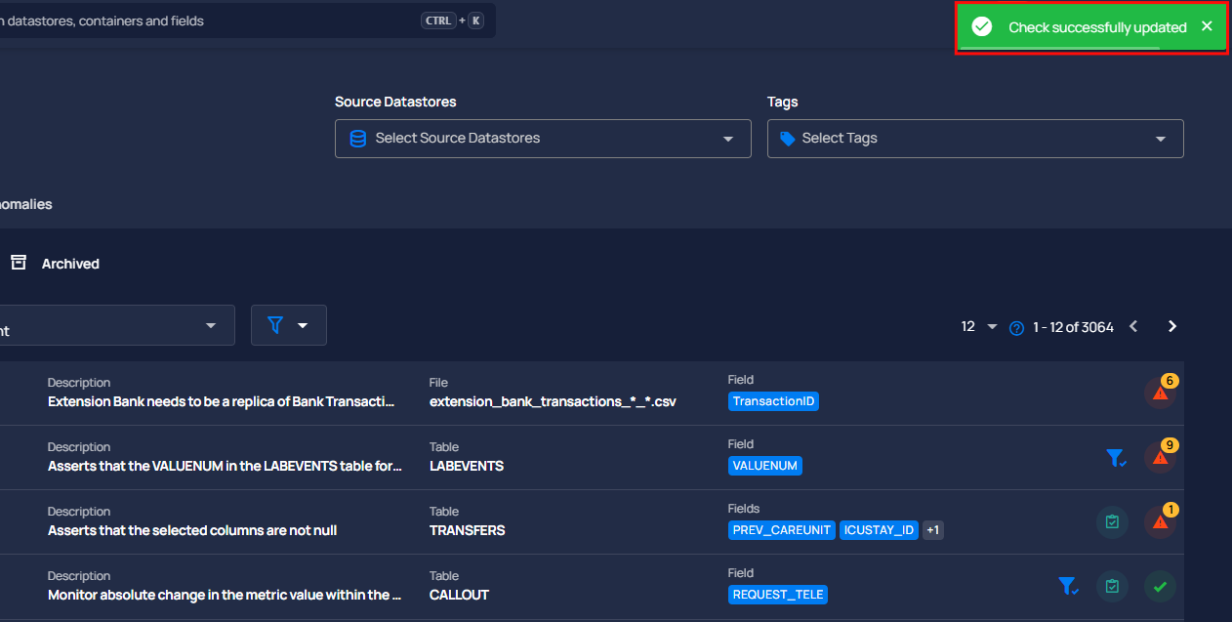This screenshot has height=622, width=1232.
Task: Open anomaly warning for LABEVENTS row
Action: click(x=1161, y=457)
